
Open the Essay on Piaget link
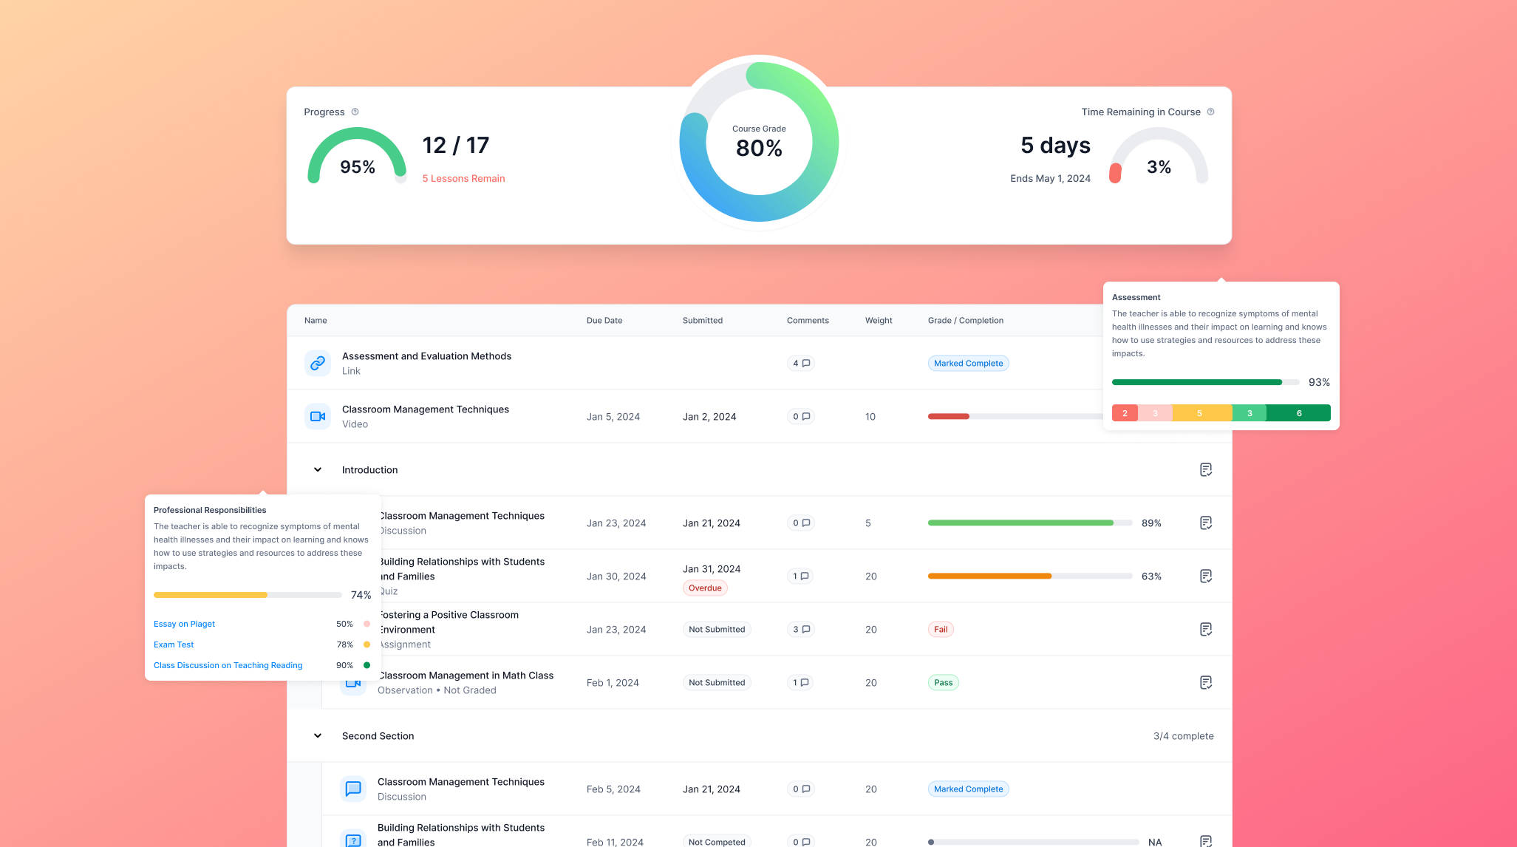point(184,624)
